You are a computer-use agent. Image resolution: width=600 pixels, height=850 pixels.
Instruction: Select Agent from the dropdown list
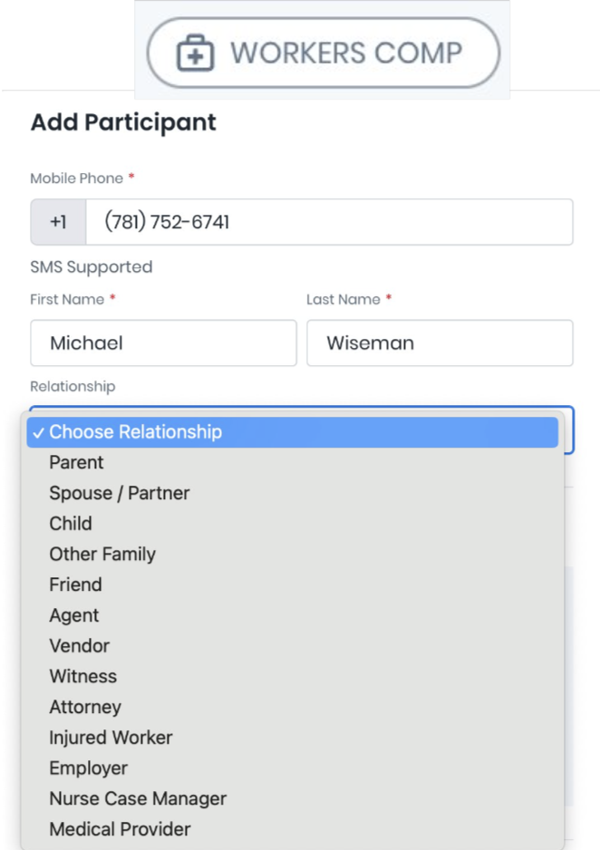pyautogui.click(x=74, y=616)
